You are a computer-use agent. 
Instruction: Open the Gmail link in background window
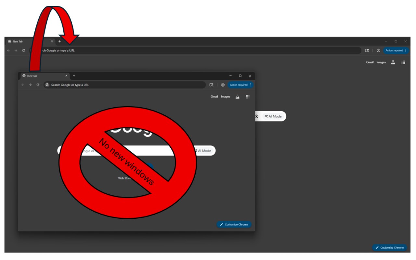coord(370,62)
